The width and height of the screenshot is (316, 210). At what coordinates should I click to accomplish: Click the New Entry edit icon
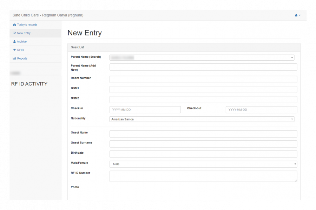click(14, 33)
